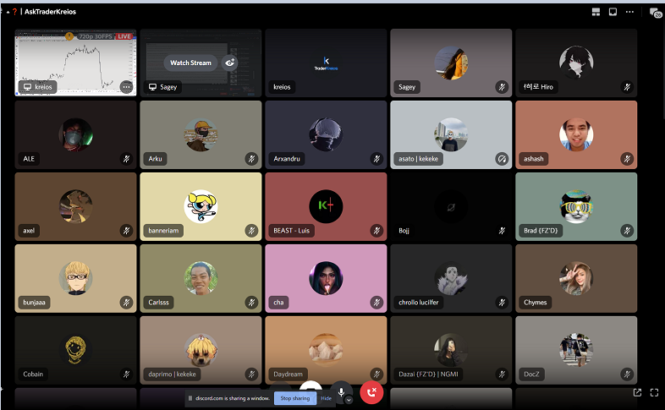This screenshot has height=410, width=665.
Task: Open the kreios live stream thumbnail
Action: tap(76, 63)
